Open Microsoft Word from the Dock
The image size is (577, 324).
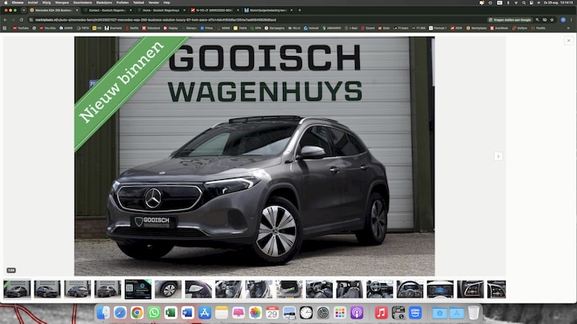tap(188, 313)
